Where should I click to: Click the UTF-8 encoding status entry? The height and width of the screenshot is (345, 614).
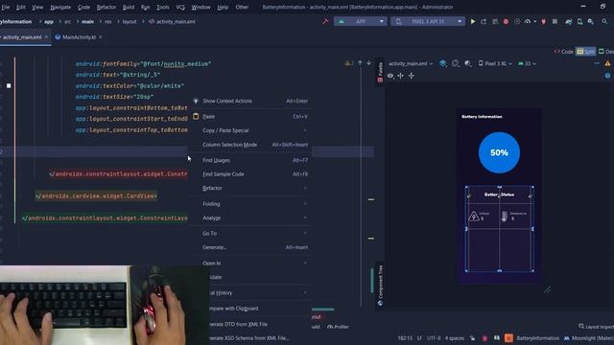(x=434, y=338)
